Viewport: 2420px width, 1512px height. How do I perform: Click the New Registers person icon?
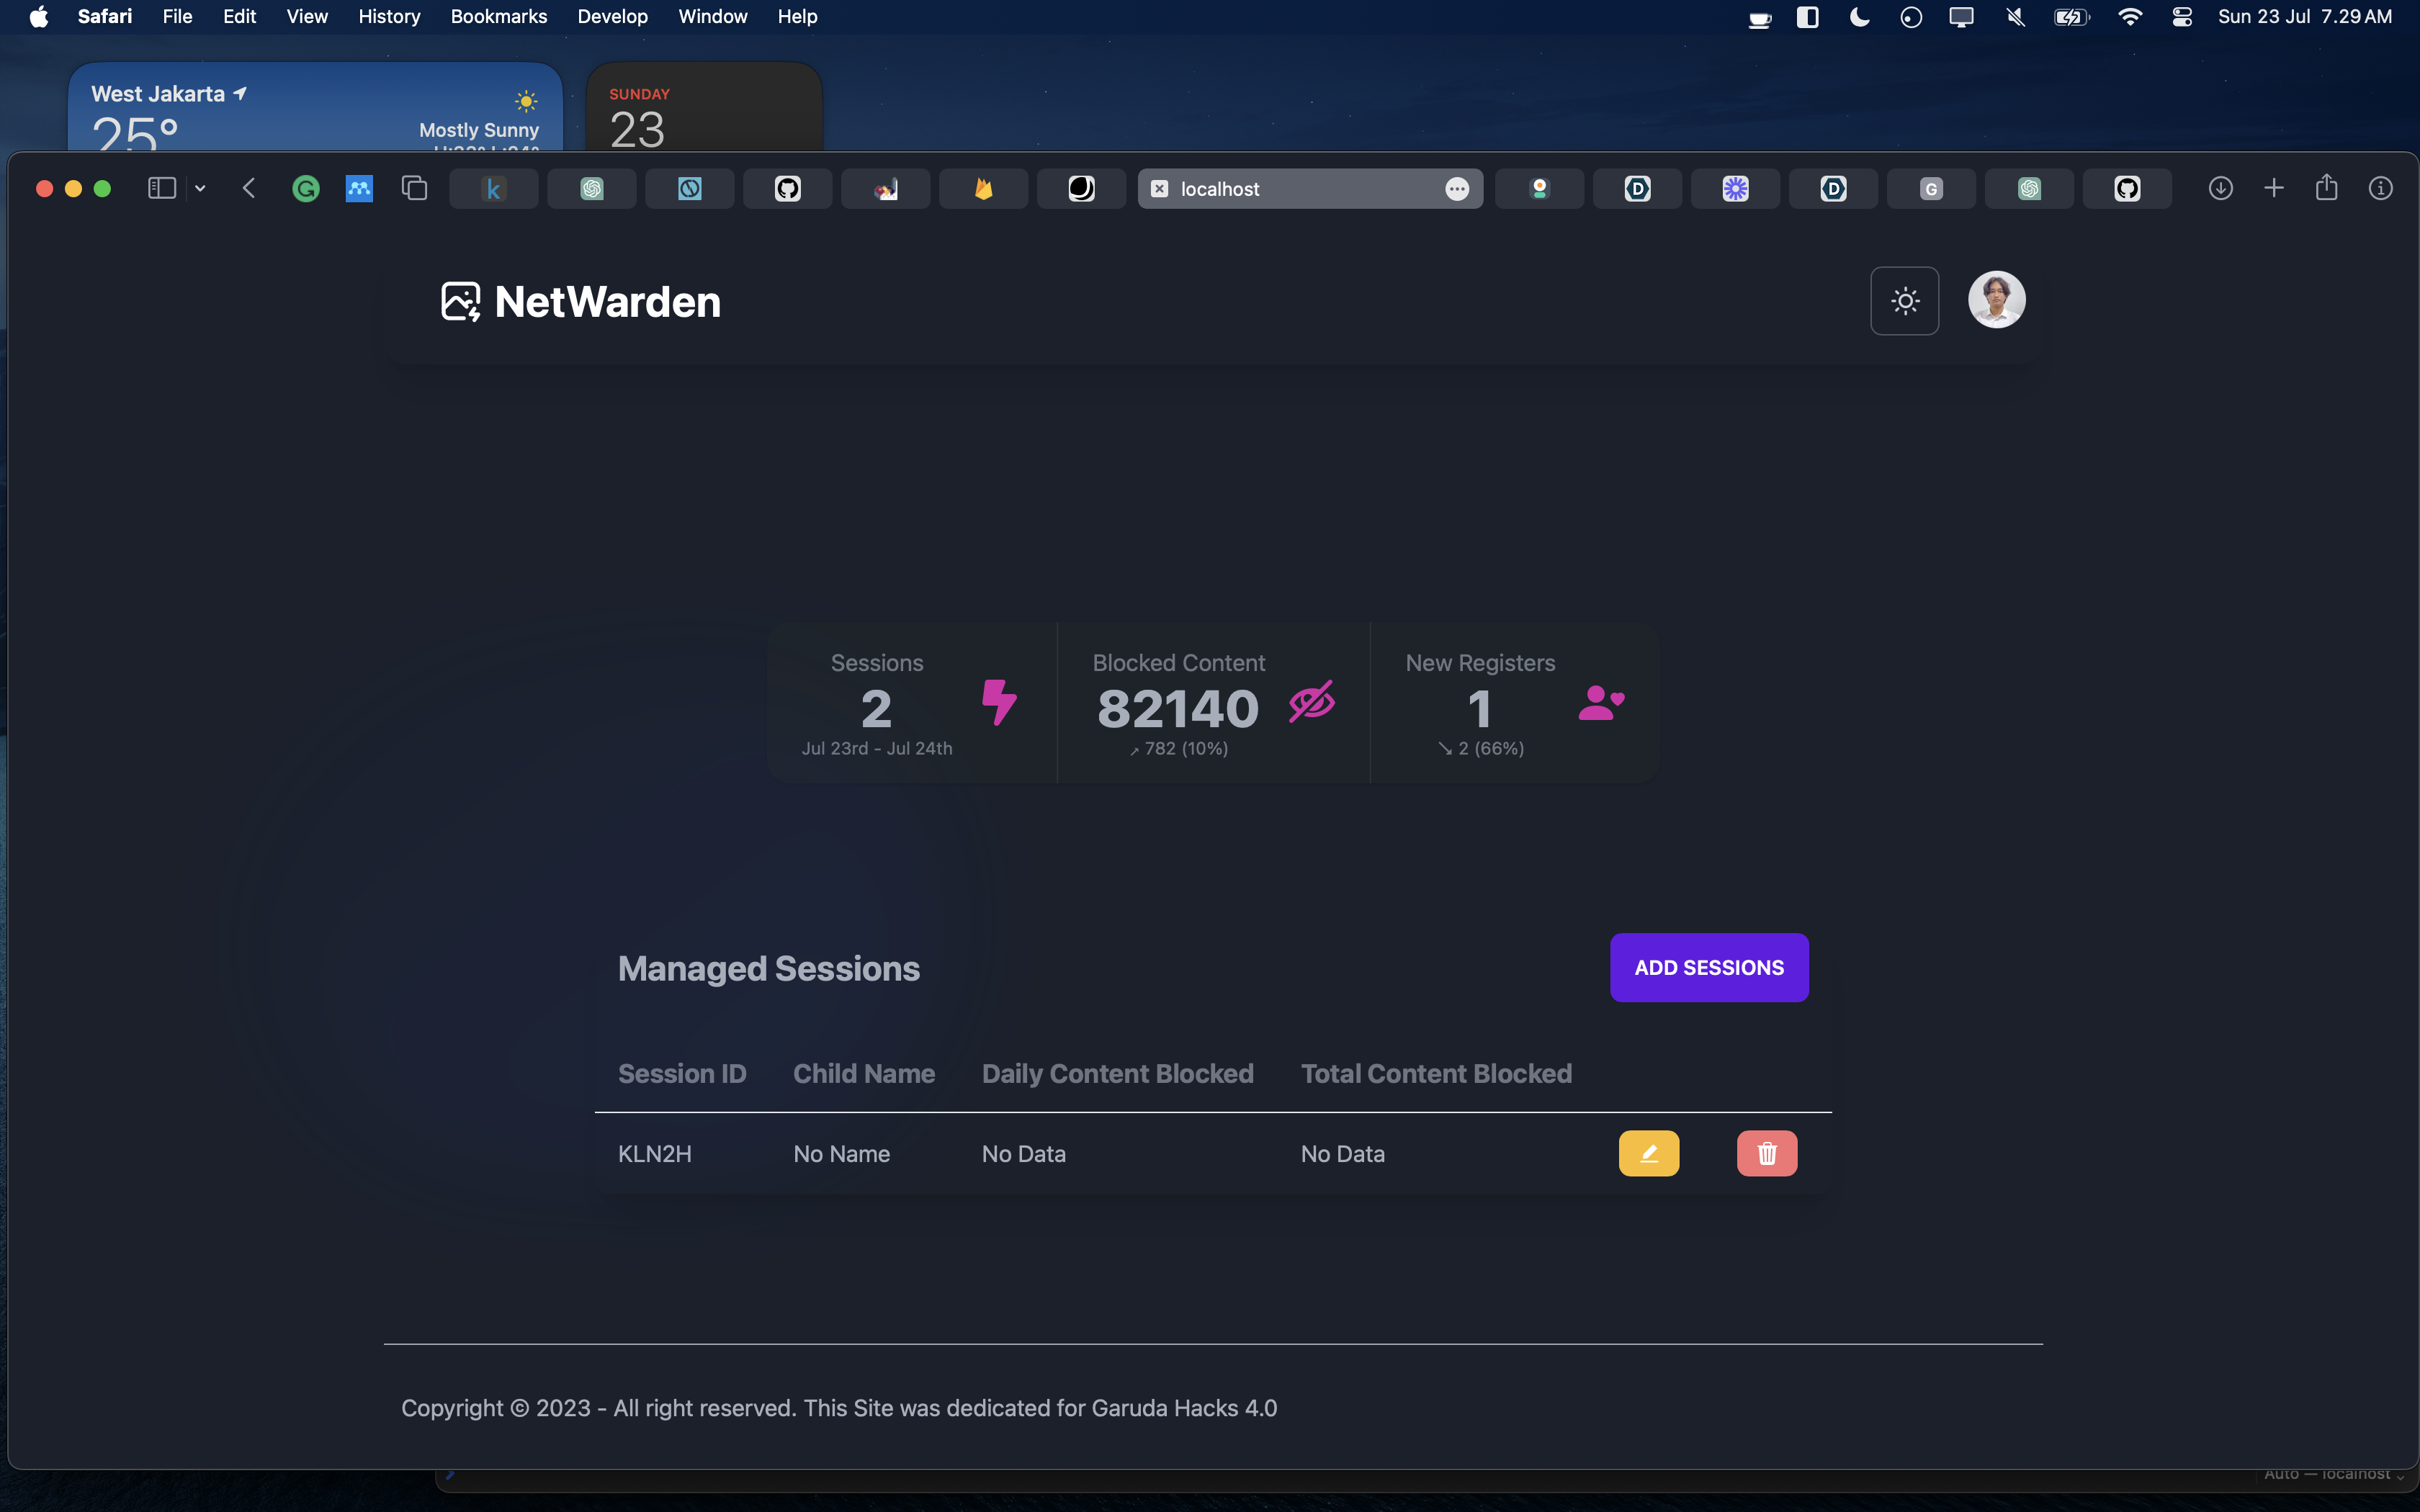[1600, 703]
